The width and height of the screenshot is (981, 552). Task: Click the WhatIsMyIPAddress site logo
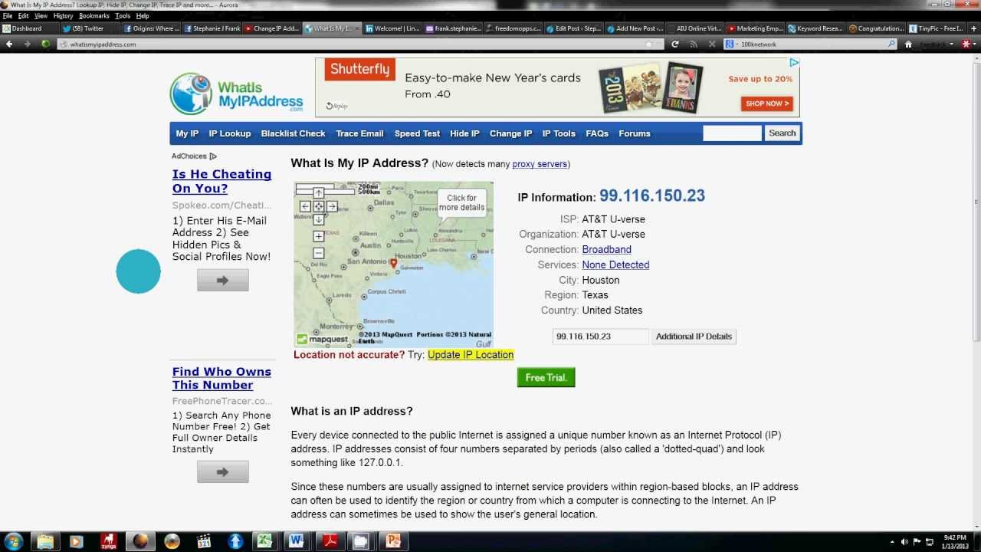236,94
